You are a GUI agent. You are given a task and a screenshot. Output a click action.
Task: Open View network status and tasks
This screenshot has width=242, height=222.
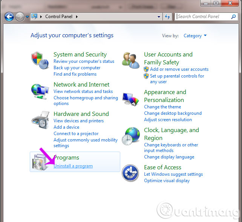point(83,91)
